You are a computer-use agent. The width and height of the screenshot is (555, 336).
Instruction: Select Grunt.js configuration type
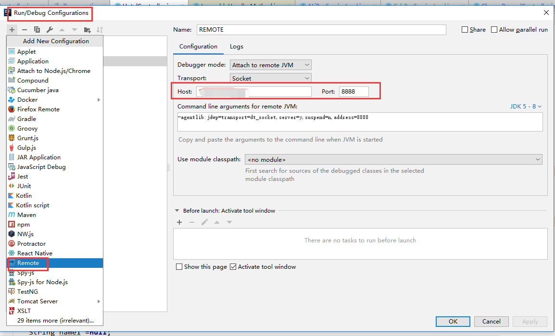(55, 138)
